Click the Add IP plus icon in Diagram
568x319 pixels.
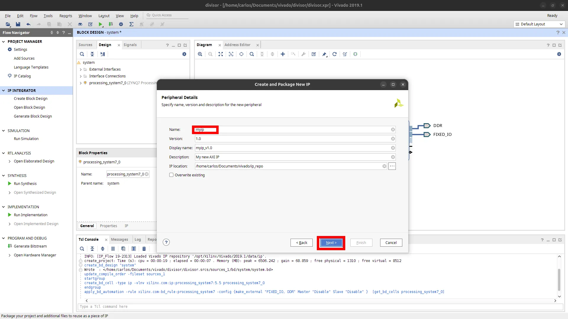(283, 54)
